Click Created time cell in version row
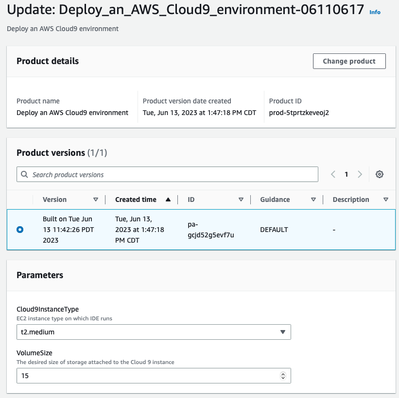Screen dimensions: 399x398 click(139, 230)
